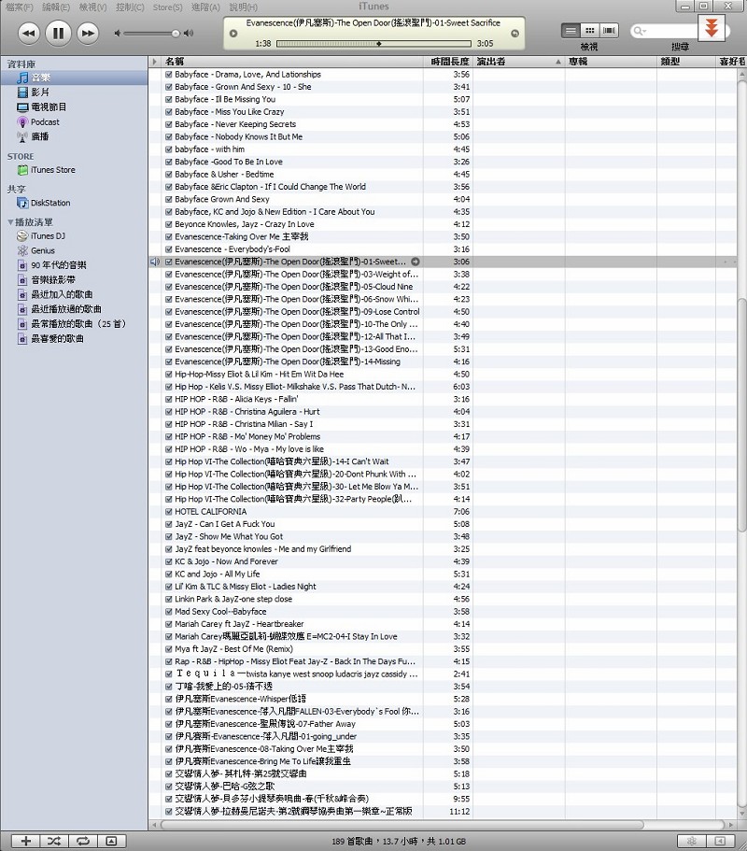747x851 pixels.
Task: Toggle Genius sidebar arrow button
Action: click(720, 841)
